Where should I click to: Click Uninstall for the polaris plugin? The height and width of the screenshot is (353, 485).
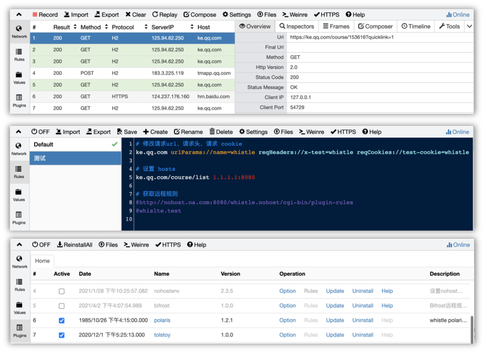point(363,320)
